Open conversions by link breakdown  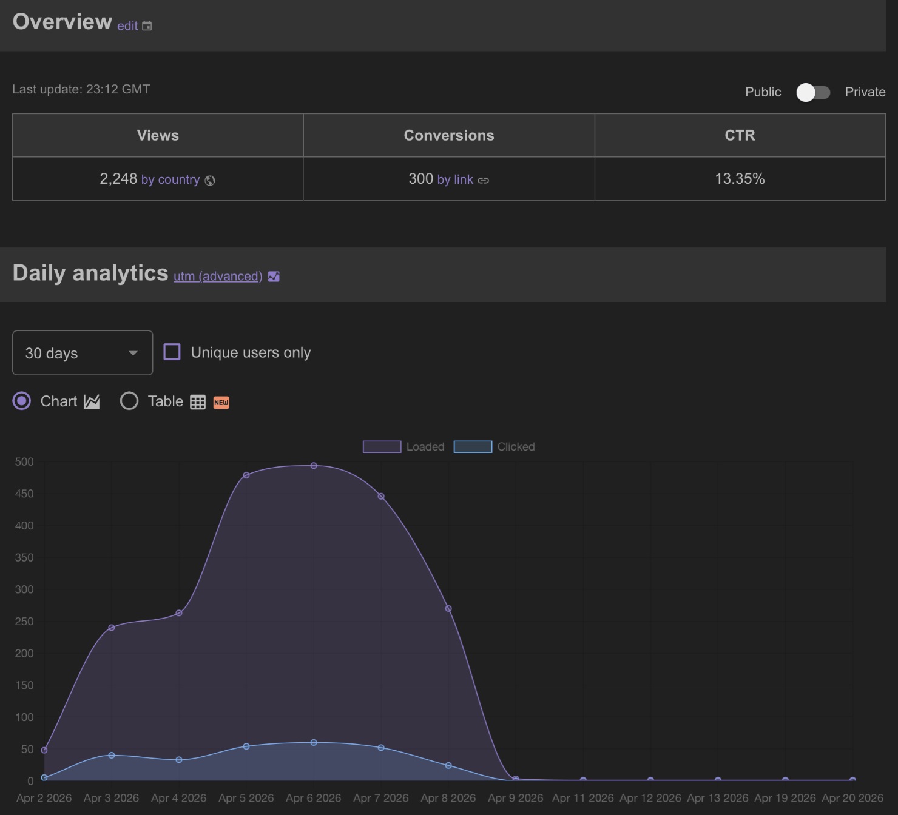tap(455, 179)
